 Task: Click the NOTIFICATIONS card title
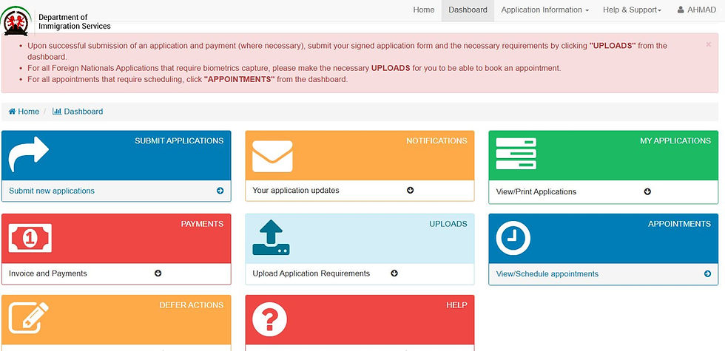(x=436, y=141)
